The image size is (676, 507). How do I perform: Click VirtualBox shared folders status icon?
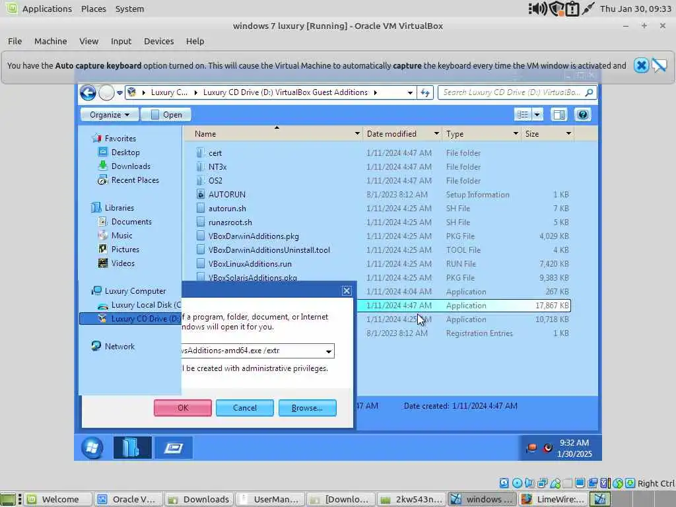coord(567,483)
